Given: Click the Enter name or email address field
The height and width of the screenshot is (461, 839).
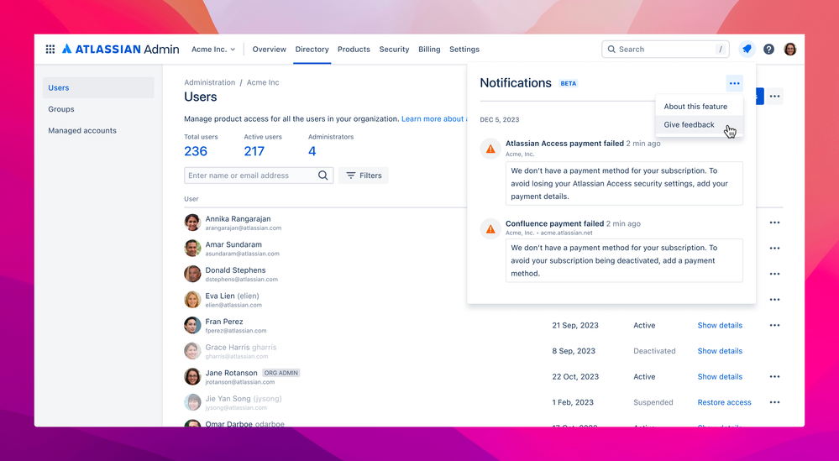Looking at the screenshot, I should (x=259, y=175).
